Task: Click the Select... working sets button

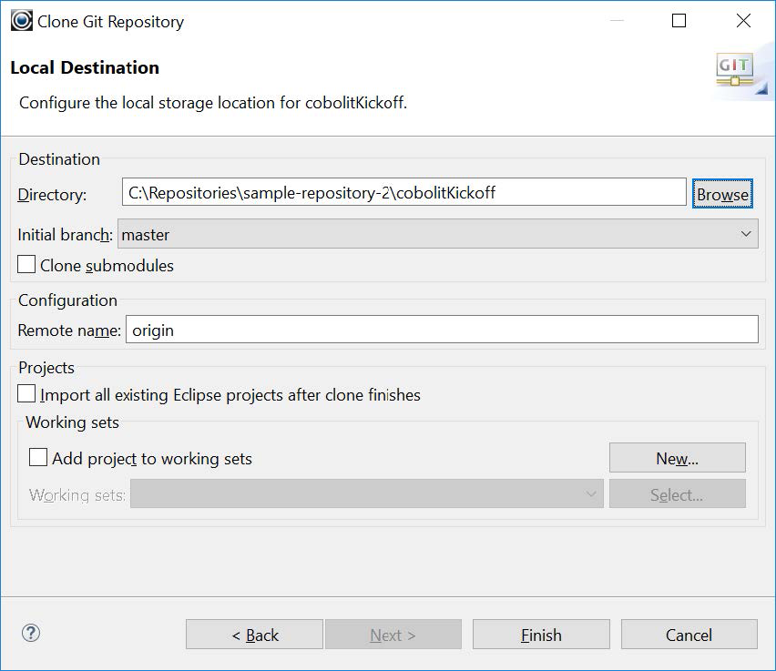Action: 677,494
